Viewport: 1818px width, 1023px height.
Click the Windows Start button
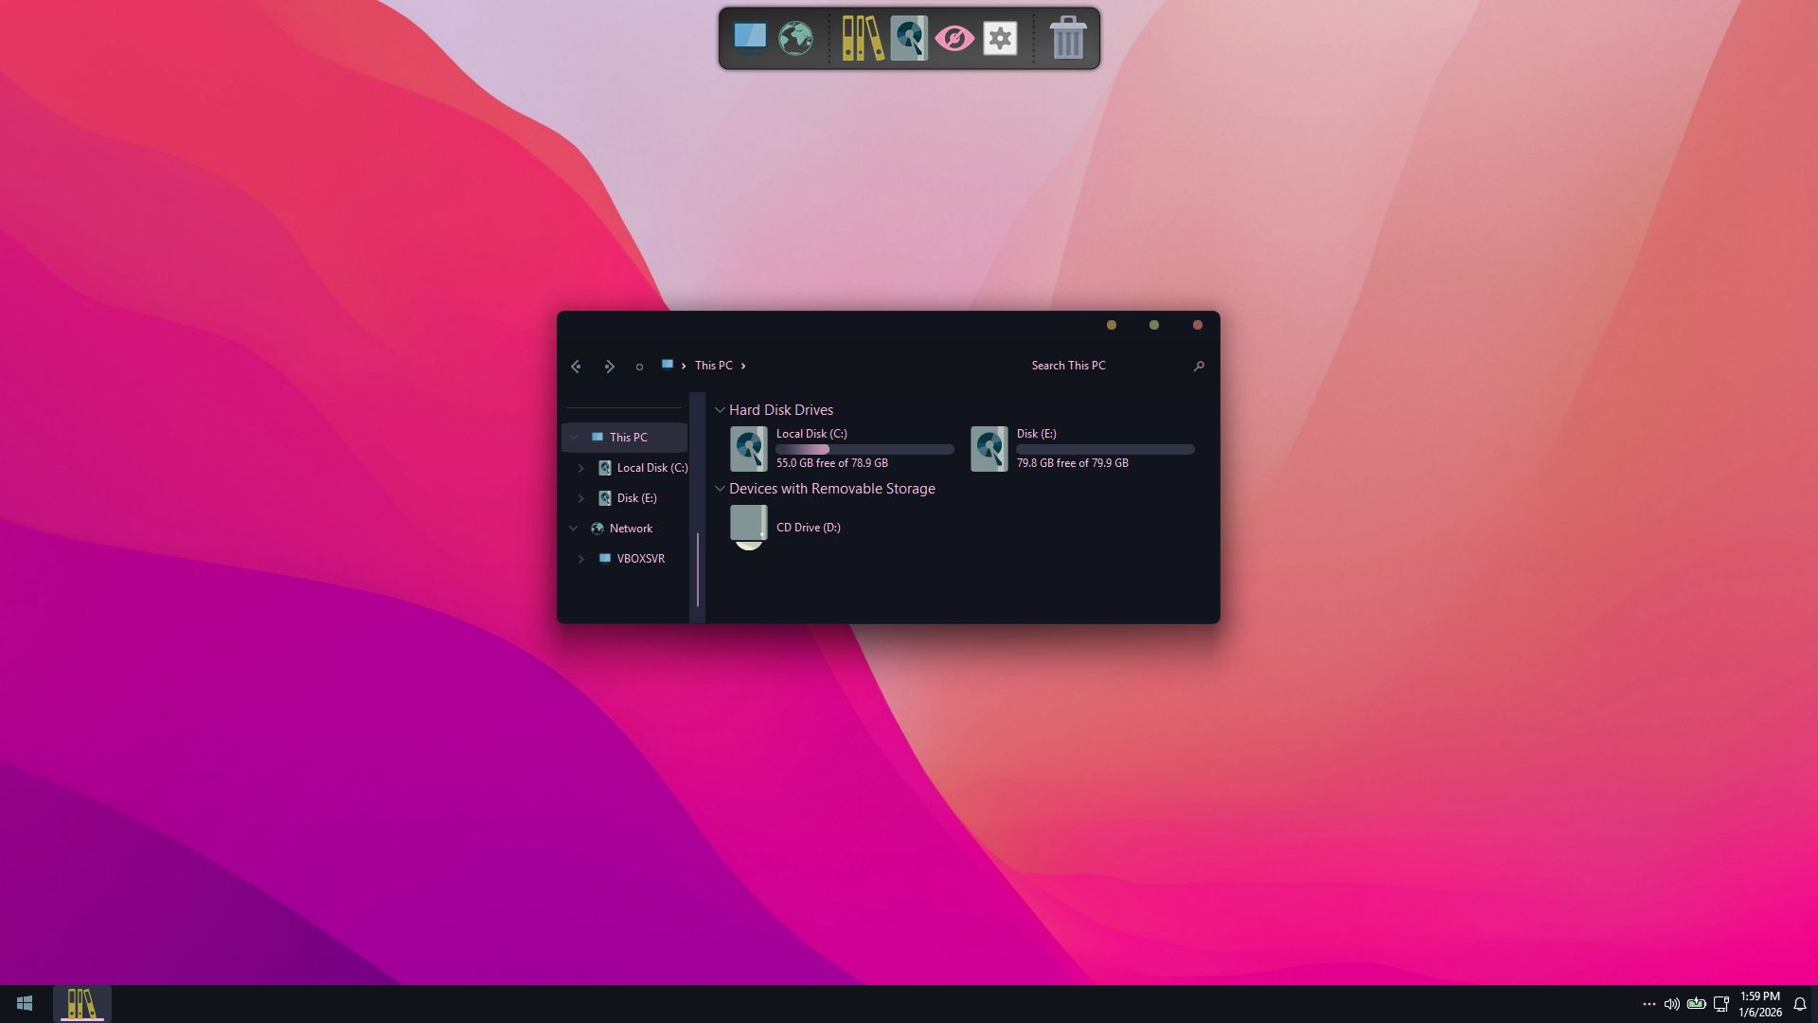pyautogui.click(x=25, y=1003)
